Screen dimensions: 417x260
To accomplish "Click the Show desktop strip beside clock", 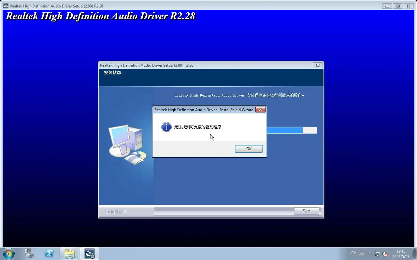I will tap(414, 253).
